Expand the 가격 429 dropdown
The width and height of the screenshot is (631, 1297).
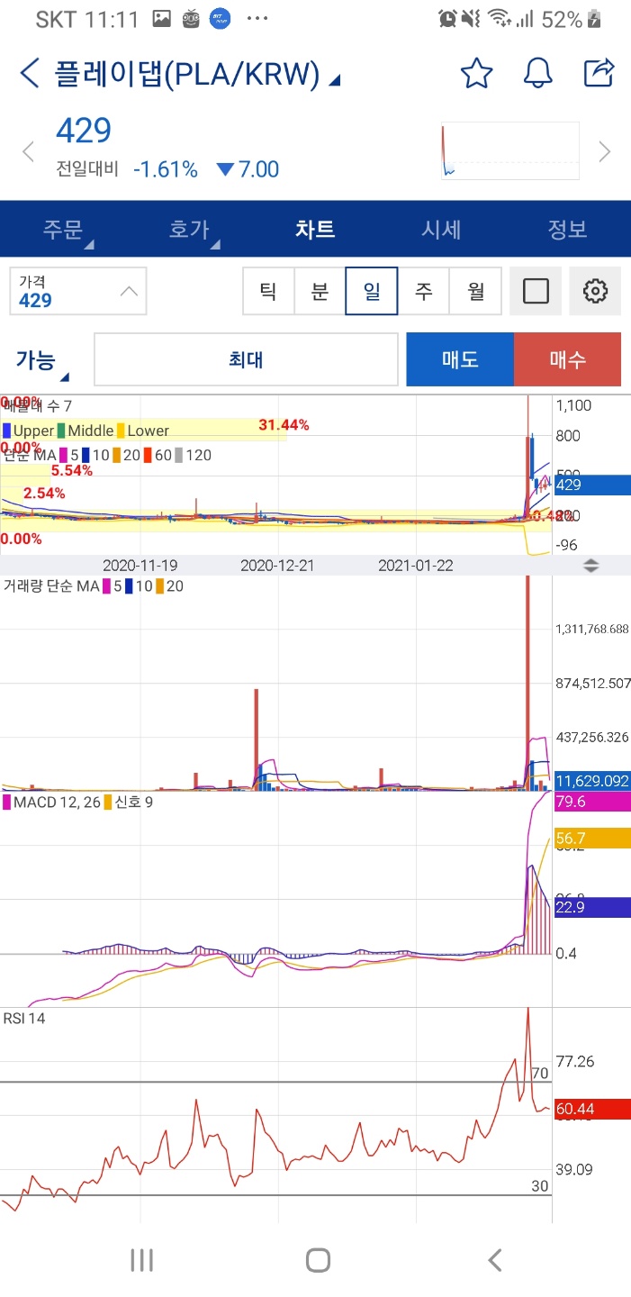click(78, 291)
